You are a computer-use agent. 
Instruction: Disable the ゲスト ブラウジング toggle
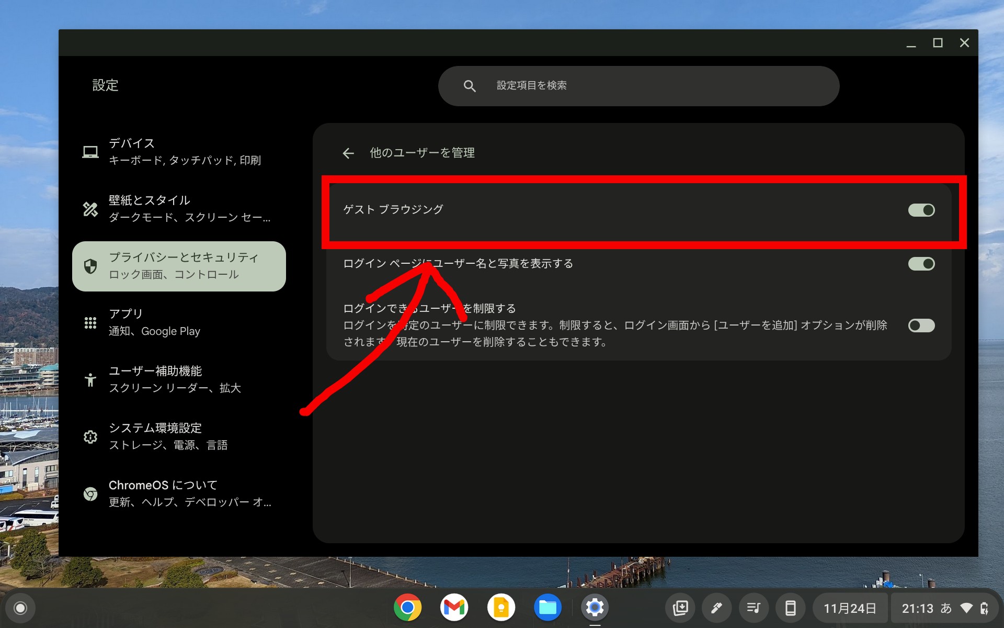click(x=921, y=210)
